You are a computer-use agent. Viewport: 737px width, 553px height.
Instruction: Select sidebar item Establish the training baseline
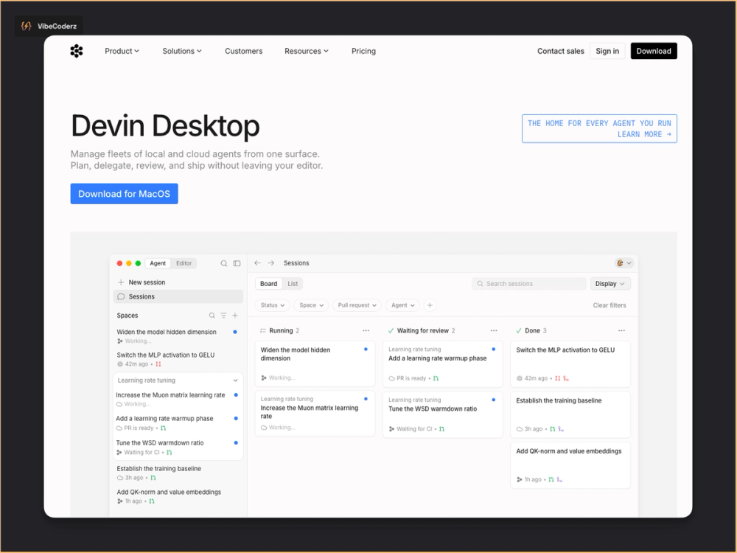(178, 473)
